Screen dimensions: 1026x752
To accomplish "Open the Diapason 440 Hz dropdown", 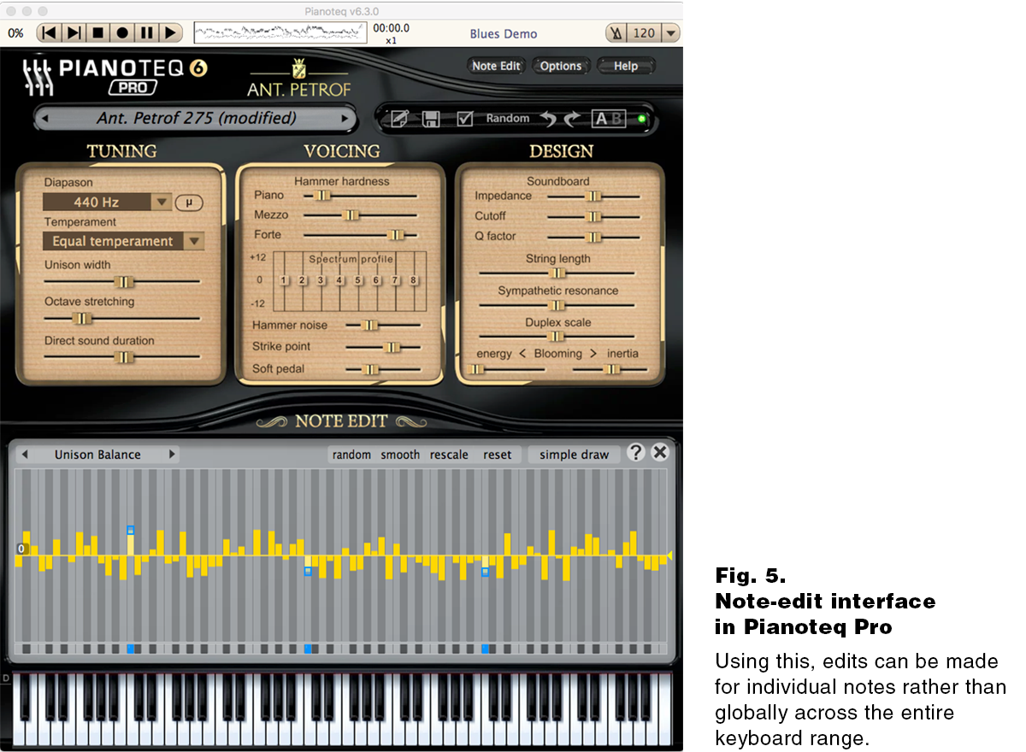I will [161, 203].
